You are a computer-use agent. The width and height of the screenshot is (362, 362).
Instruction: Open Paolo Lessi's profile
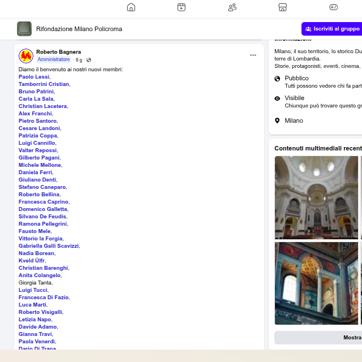pos(34,77)
